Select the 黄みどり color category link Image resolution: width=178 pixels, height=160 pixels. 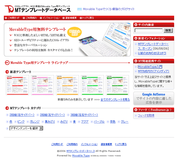tap(50, 122)
